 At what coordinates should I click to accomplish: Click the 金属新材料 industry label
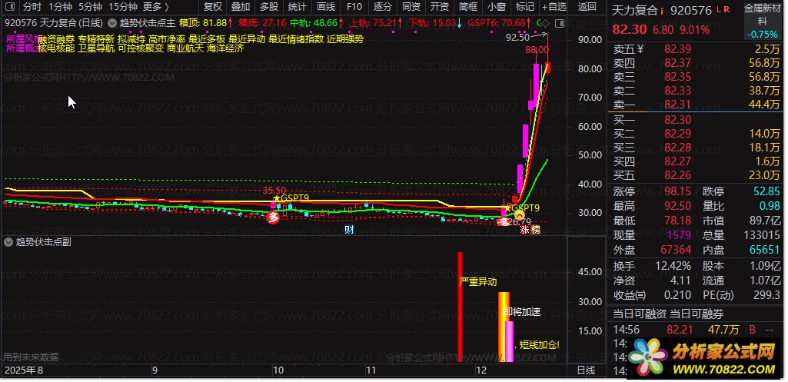click(x=763, y=15)
